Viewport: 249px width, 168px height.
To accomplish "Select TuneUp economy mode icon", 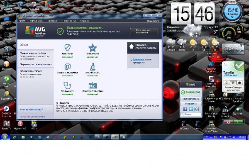I will click(x=227, y=83).
